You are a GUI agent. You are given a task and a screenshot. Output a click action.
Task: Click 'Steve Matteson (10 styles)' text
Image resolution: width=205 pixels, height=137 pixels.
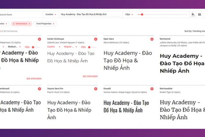[x=116, y=42]
